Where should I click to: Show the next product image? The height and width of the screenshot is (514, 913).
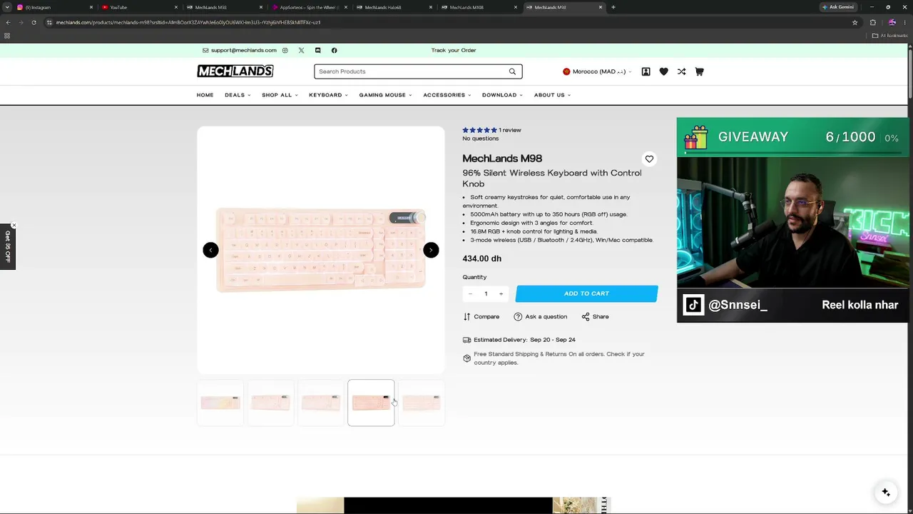431,250
